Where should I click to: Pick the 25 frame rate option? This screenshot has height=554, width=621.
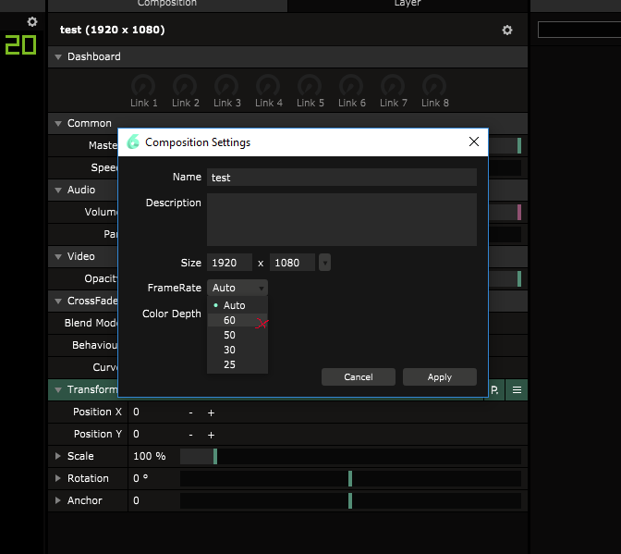click(x=230, y=364)
